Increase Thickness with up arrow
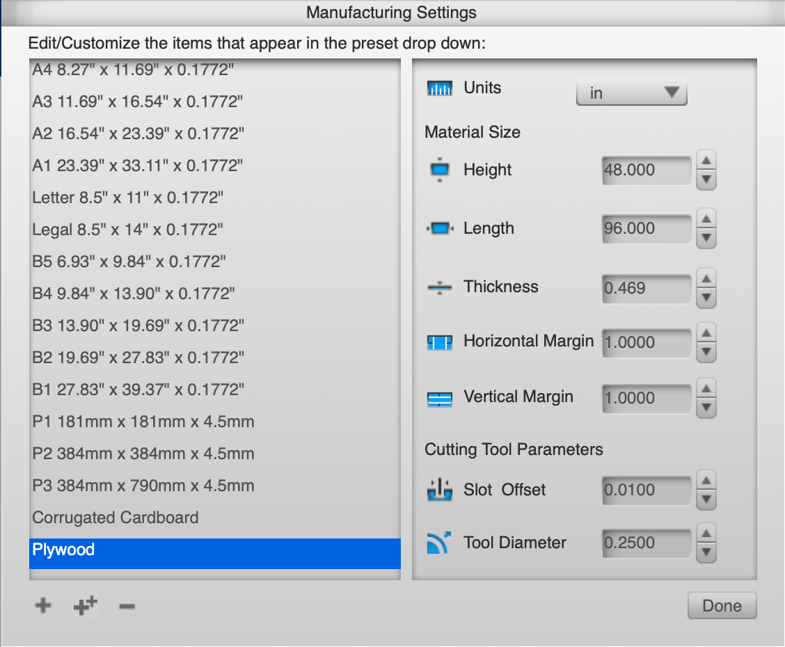This screenshot has height=647, width=785. 706,278
